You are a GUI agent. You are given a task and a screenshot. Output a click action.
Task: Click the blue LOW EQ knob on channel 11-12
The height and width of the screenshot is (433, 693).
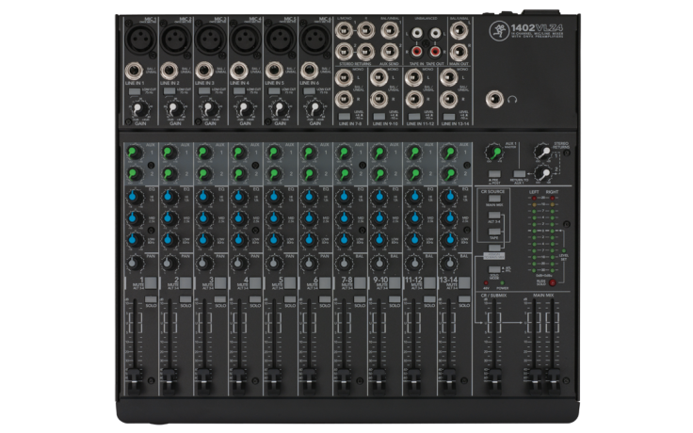tap(414, 239)
